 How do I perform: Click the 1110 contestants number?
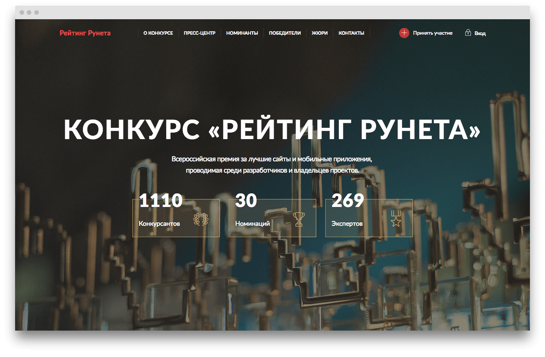[x=161, y=200]
